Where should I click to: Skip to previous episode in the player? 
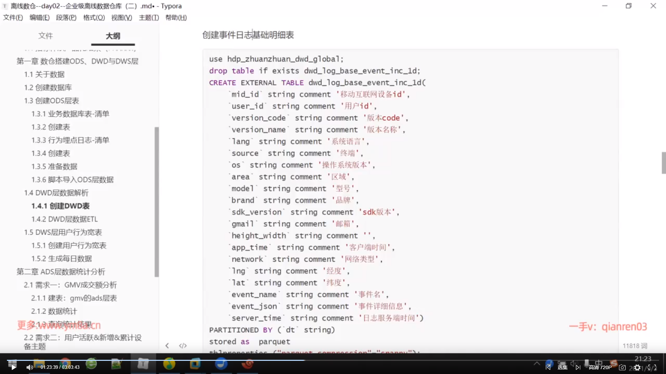(x=548, y=367)
